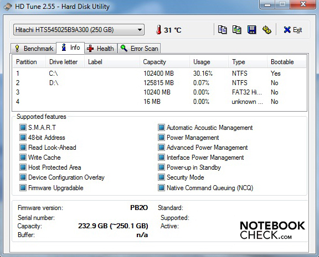Click the Exit button
The height and width of the screenshot is (257, 319).
pyautogui.click(x=293, y=30)
